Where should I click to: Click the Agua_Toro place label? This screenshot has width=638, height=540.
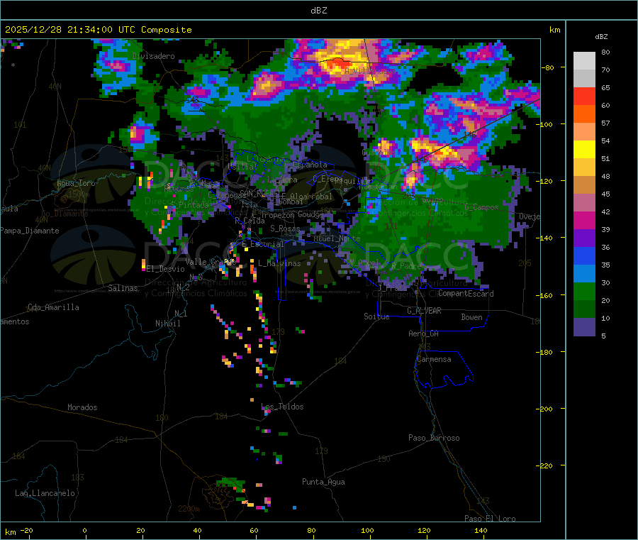[76, 183]
